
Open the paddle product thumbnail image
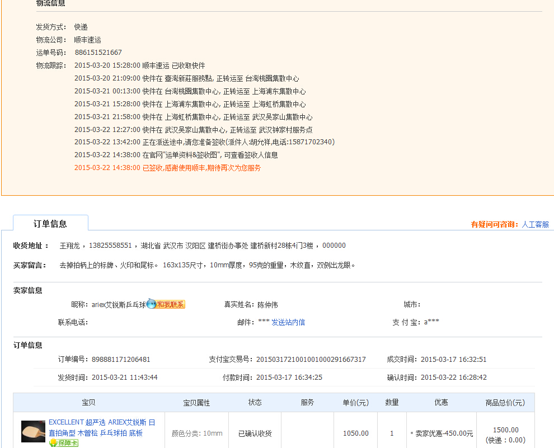click(33, 431)
